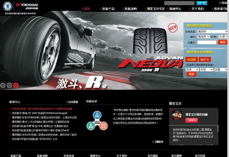Select the 按尺寸 tab button

point(204,60)
